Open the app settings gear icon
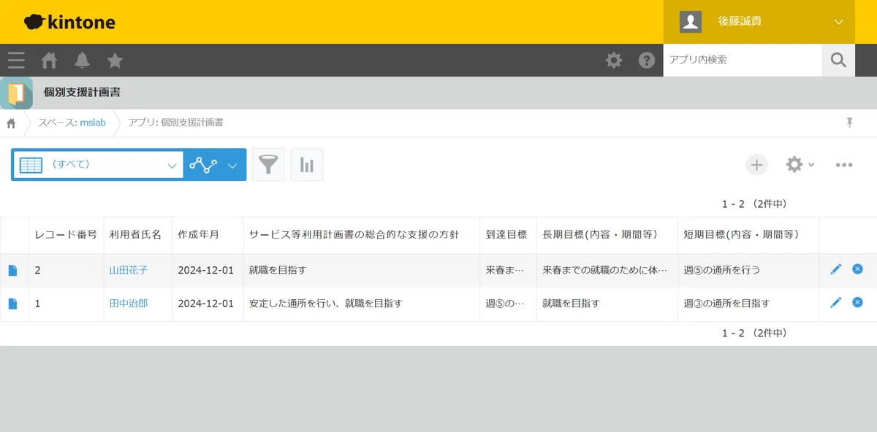 point(794,165)
